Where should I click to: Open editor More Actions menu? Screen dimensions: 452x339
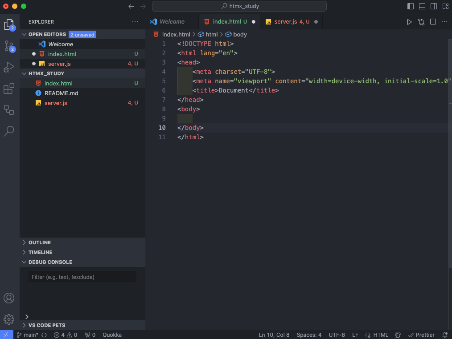[x=444, y=22]
